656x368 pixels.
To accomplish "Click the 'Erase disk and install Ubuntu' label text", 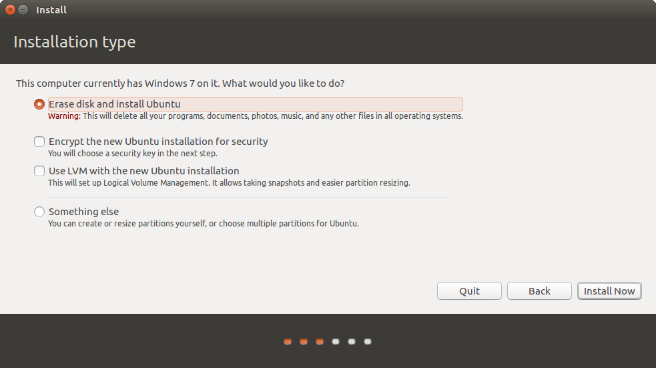I will [x=114, y=104].
